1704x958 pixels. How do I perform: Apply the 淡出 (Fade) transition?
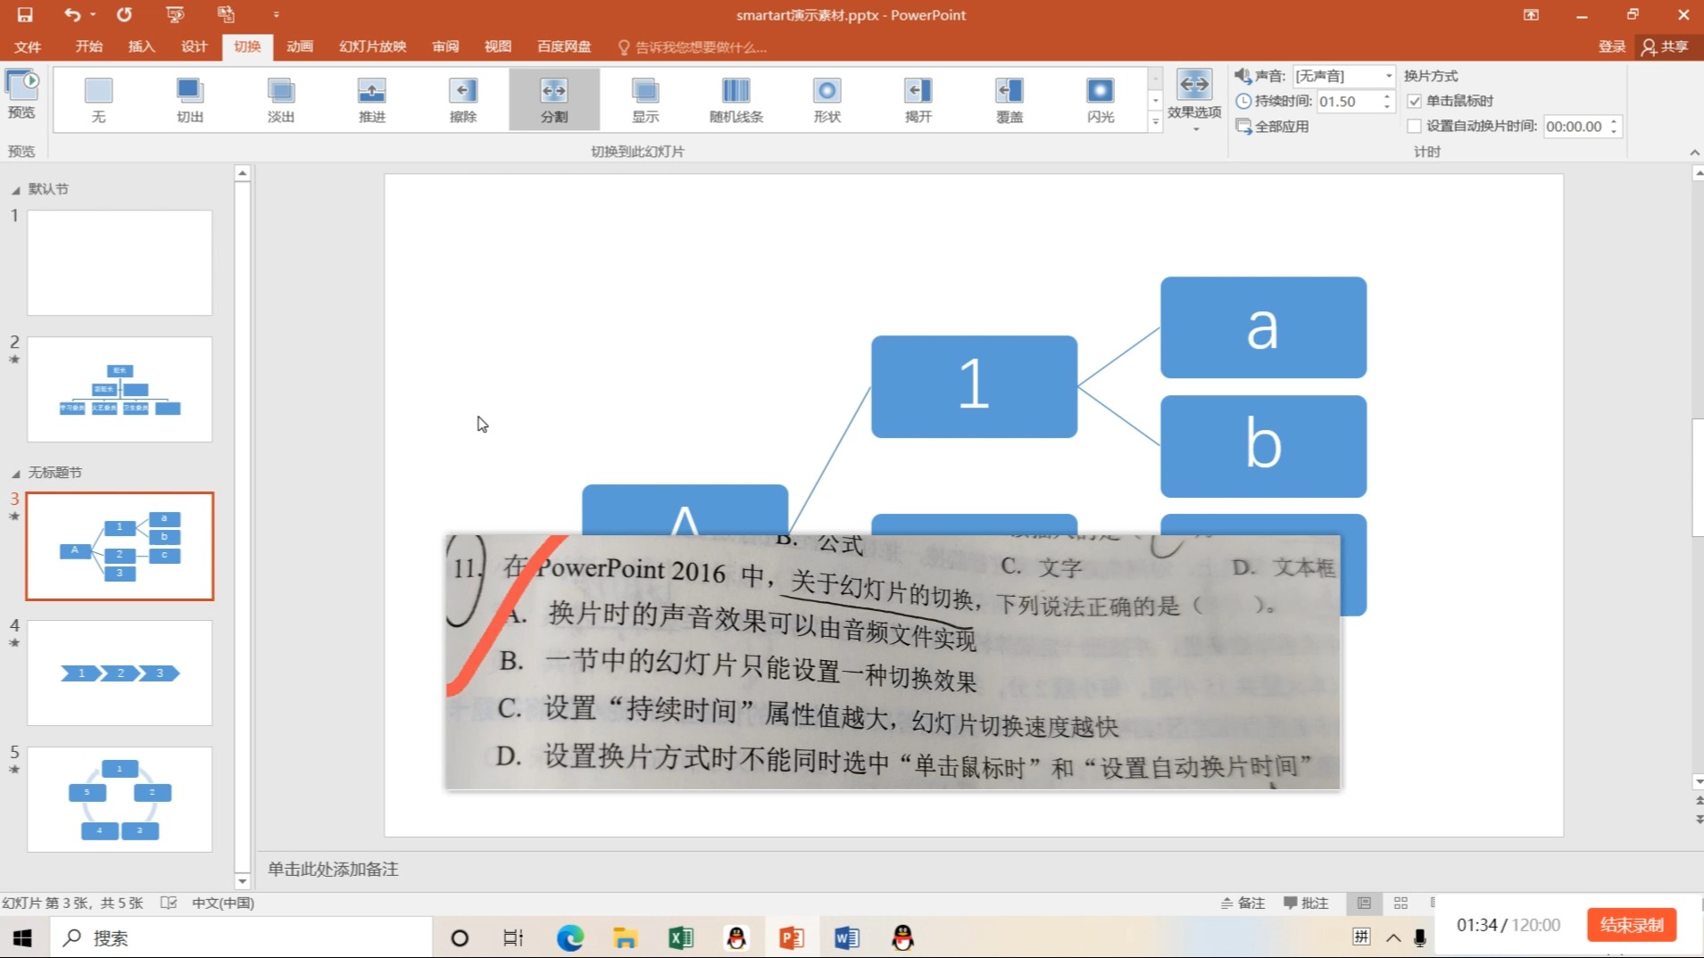coord(280,99)
